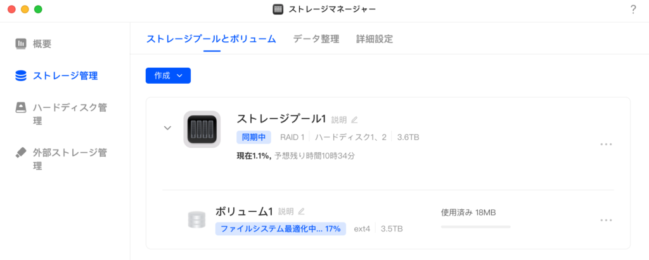Click the ストレージマネージャー title bar app icon

pos(278,10)
